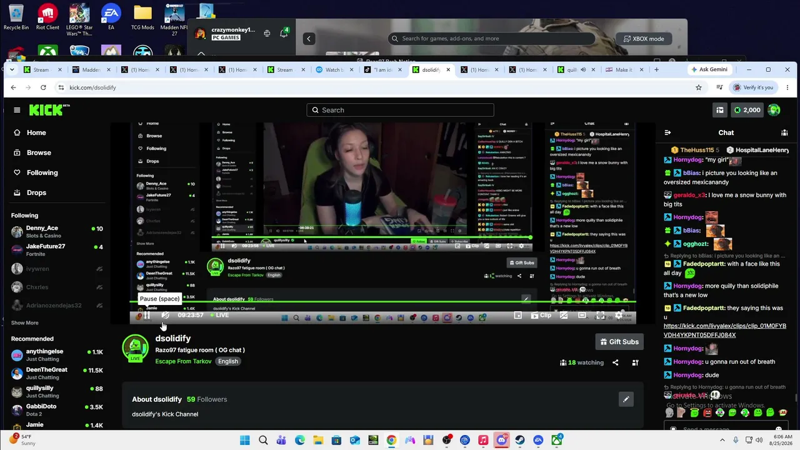Screen dimensions: 800x450
Task: Open JakeFuture27 channel in Following list
Action: (56, 250)
